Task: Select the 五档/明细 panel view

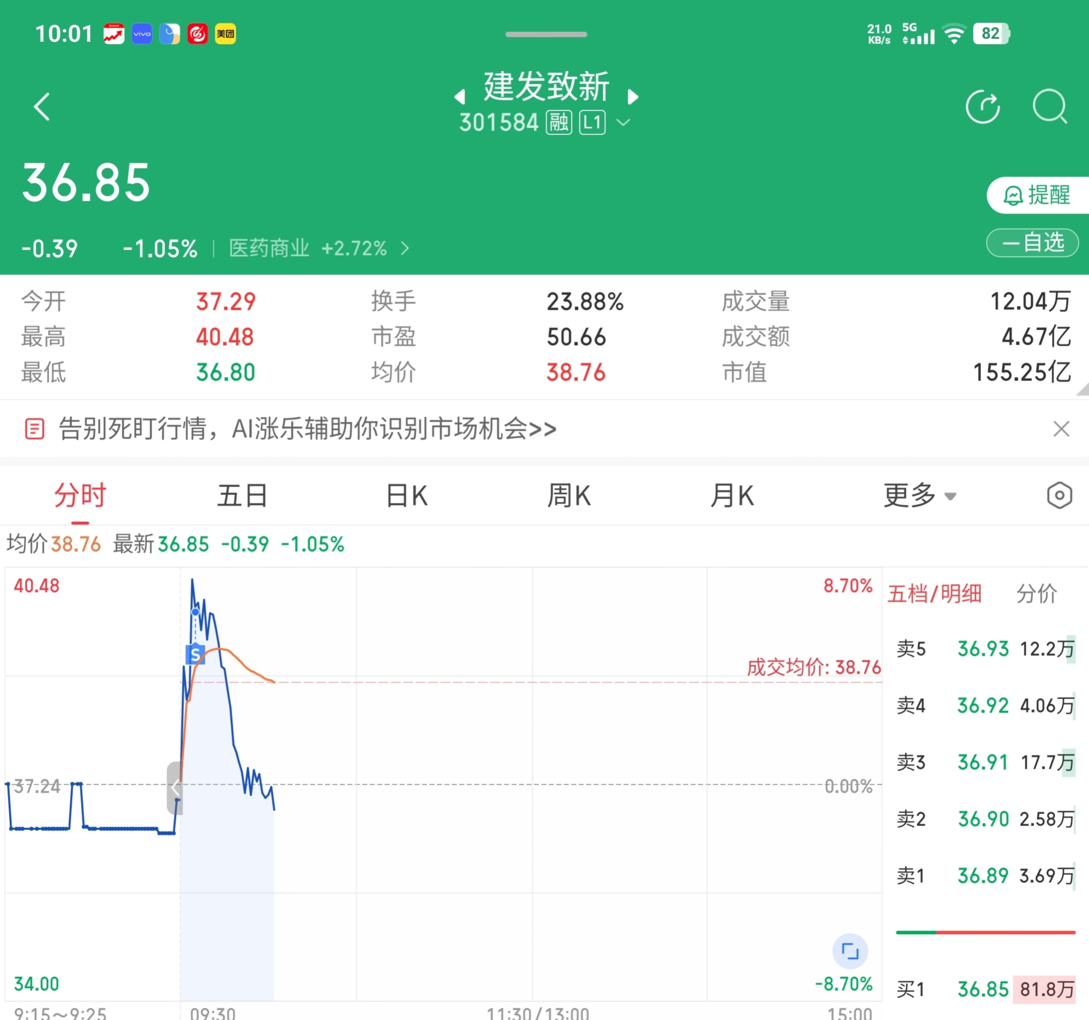Action: (935, 594)
